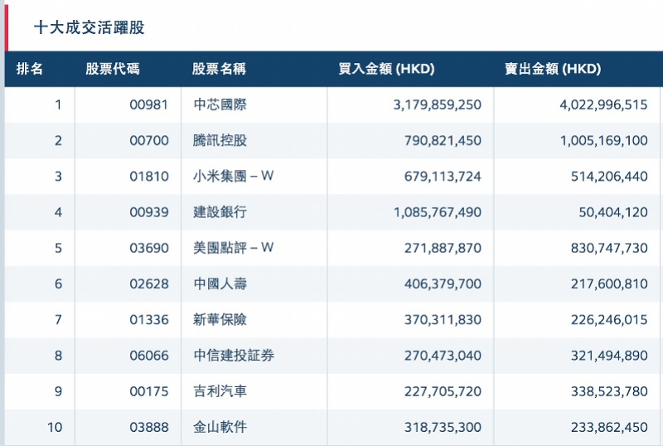Image resolution: width=663 pixels, height=446 pixels.
Task: Click rank number 8 in 中信建投証券 row
Action: pyautogui.click(x=58, y=356)
